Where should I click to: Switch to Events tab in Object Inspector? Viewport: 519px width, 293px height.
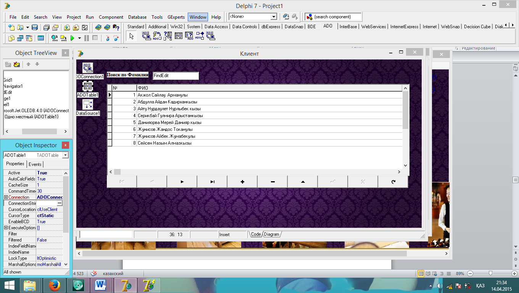[35, 164]
